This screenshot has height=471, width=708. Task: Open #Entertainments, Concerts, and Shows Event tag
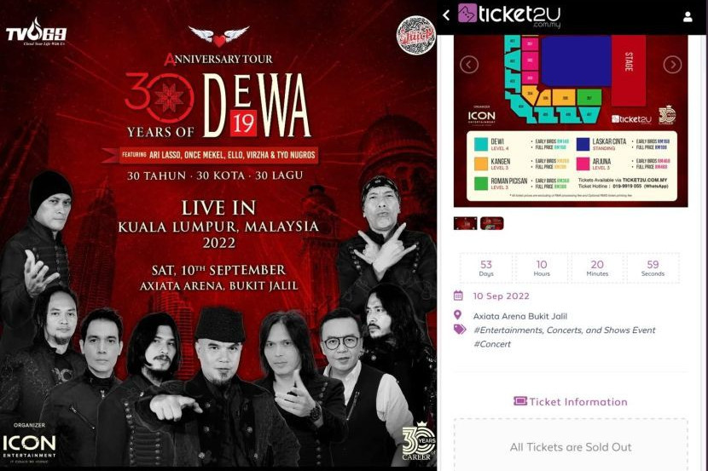[564, 330]
